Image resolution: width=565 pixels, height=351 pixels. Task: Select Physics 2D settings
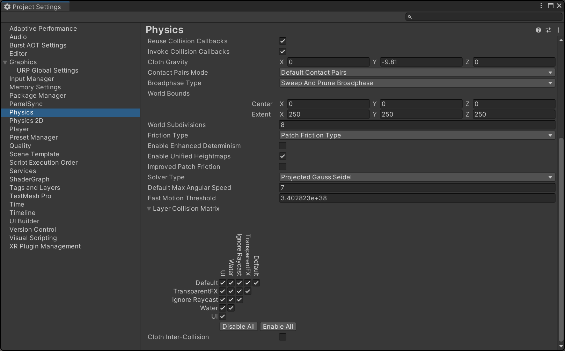[26, 121]
